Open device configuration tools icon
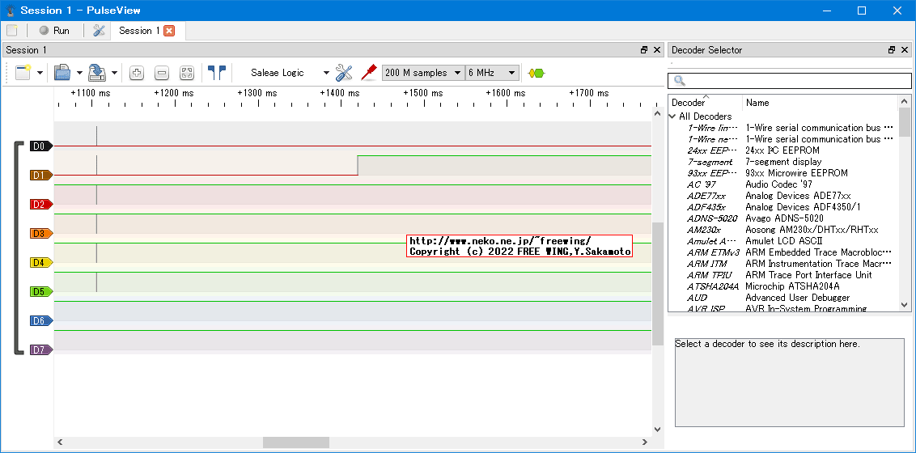Screen dimensions: 916x453 (x=344, y=73)
